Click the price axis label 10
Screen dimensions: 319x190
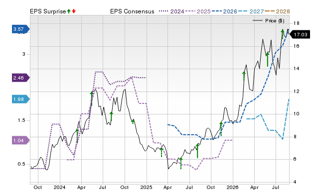tap(297, 114)
